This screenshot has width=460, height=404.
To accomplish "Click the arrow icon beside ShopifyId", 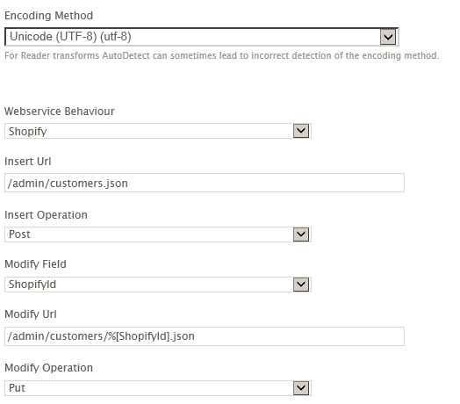I will (x=301, y=285).
